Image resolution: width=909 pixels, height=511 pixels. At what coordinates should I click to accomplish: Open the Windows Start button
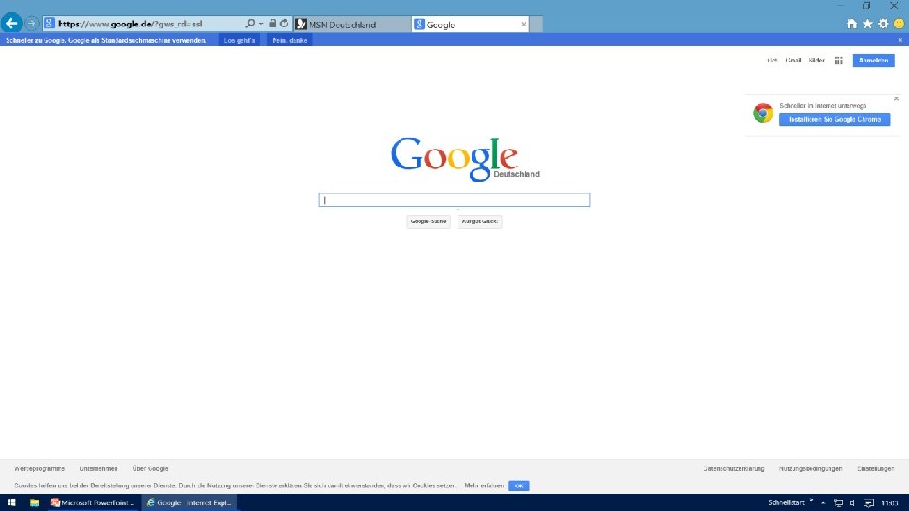(x=11, y=502)
